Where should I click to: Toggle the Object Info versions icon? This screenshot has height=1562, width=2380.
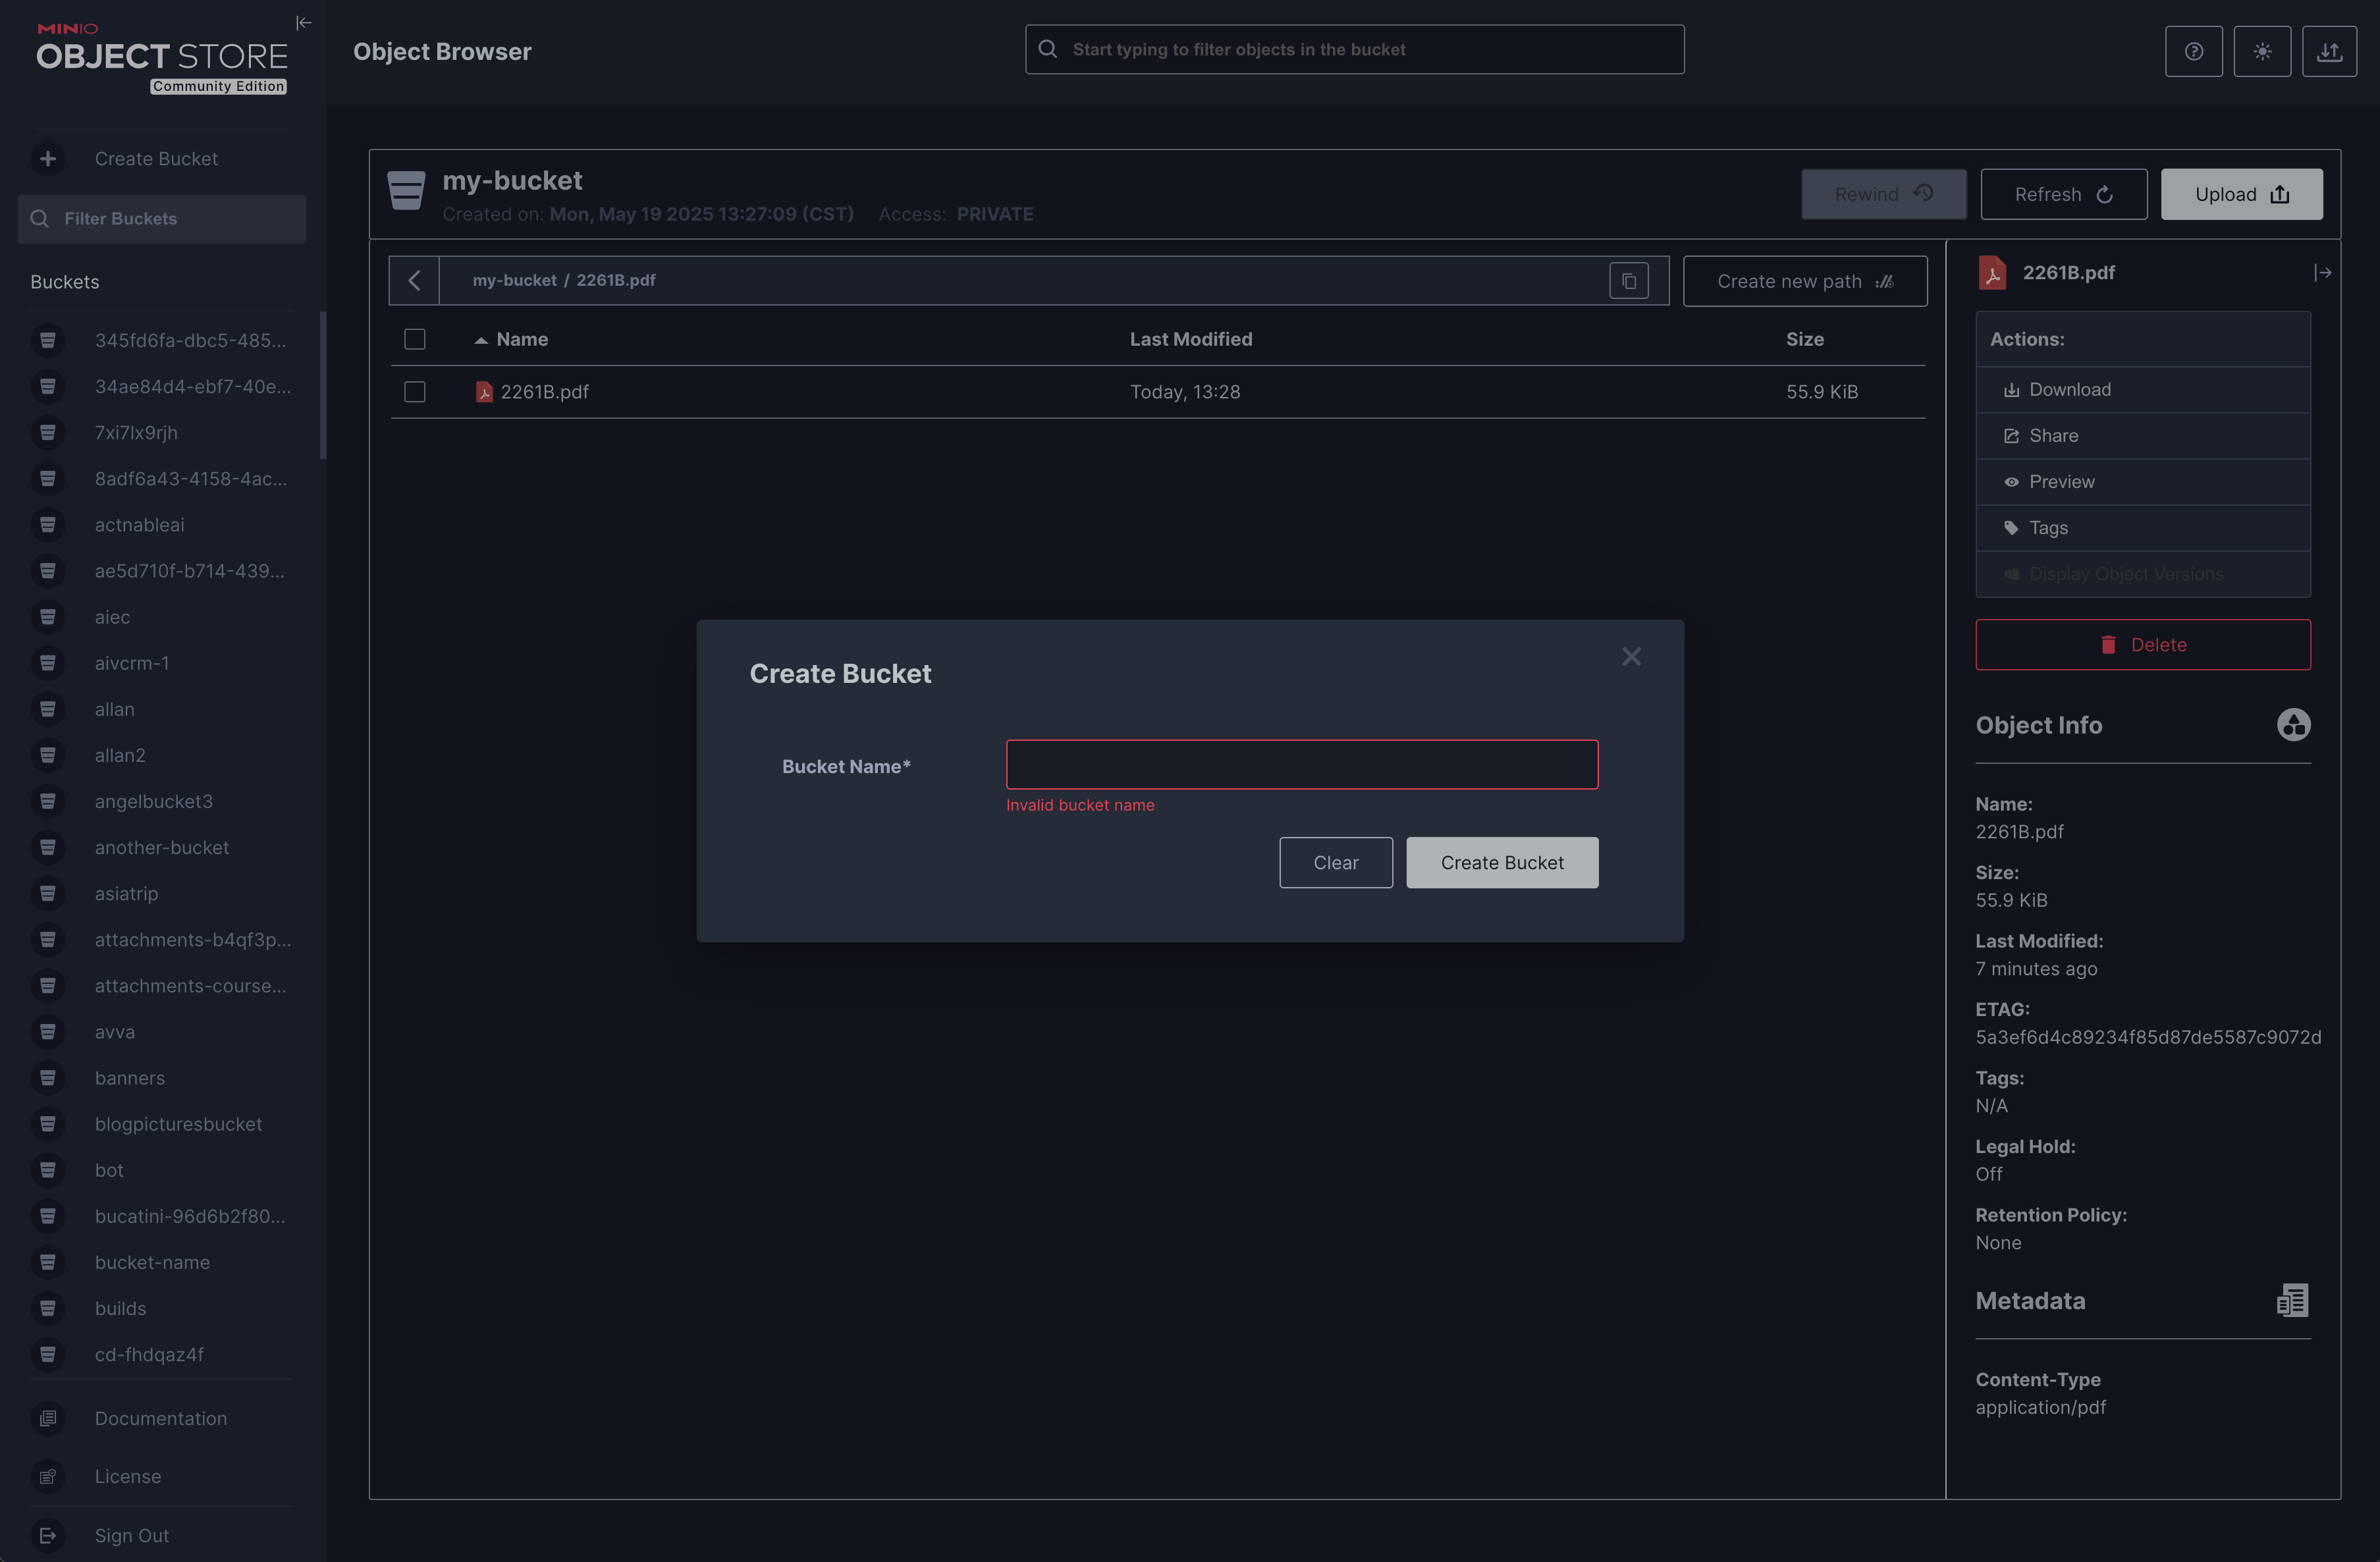tap(2293, 724)
